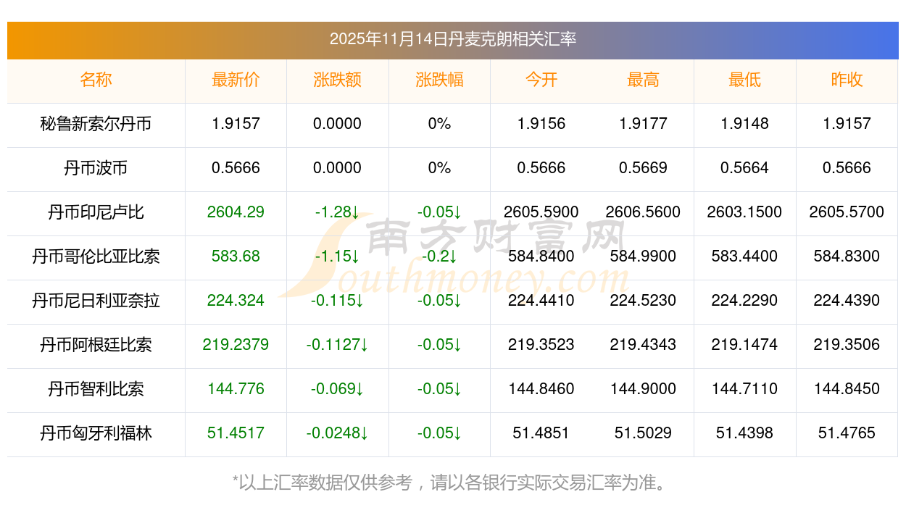Click the 丹币尼日利亚奈拉 row name
This screenshot has height=505, width=906.
(96, 301)
